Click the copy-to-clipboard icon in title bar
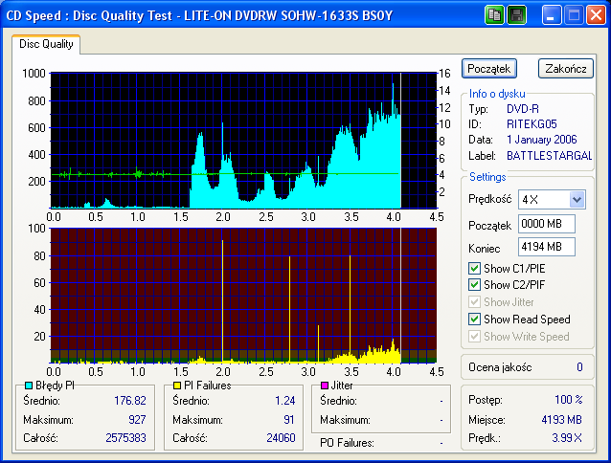The height and width of the screenshot is (463, 611). click(494, 15)
